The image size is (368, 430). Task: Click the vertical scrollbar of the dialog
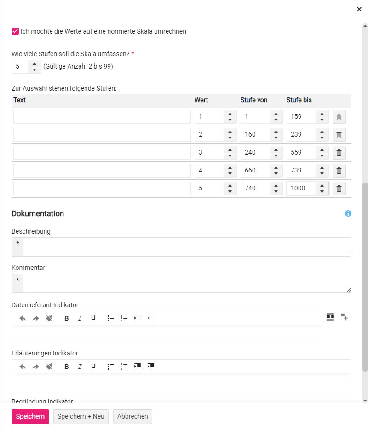click(365, 276)
